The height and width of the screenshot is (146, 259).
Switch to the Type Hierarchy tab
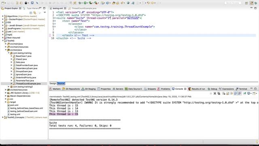point(31,8)
